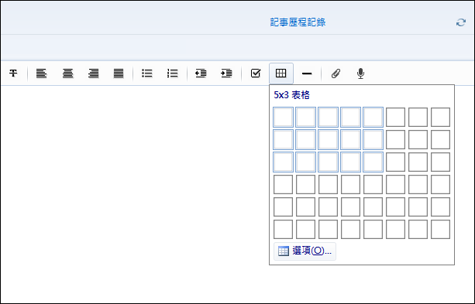
Task: Insert a horizontal line
Action: pos(307,73)
